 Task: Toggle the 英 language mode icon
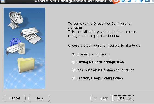pos(123,1)
